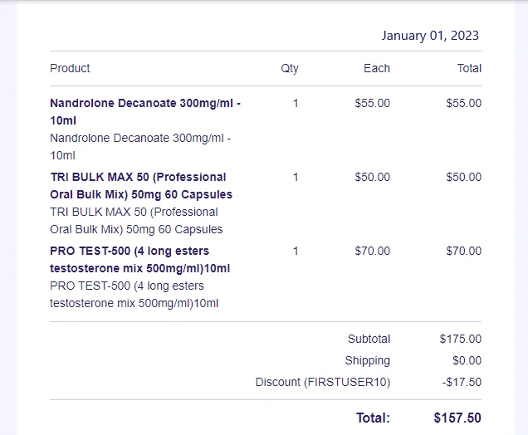Click the Nandrolone Decanoate 300mg/ml bold product title
Screen dimensions: 528x435
145,112
